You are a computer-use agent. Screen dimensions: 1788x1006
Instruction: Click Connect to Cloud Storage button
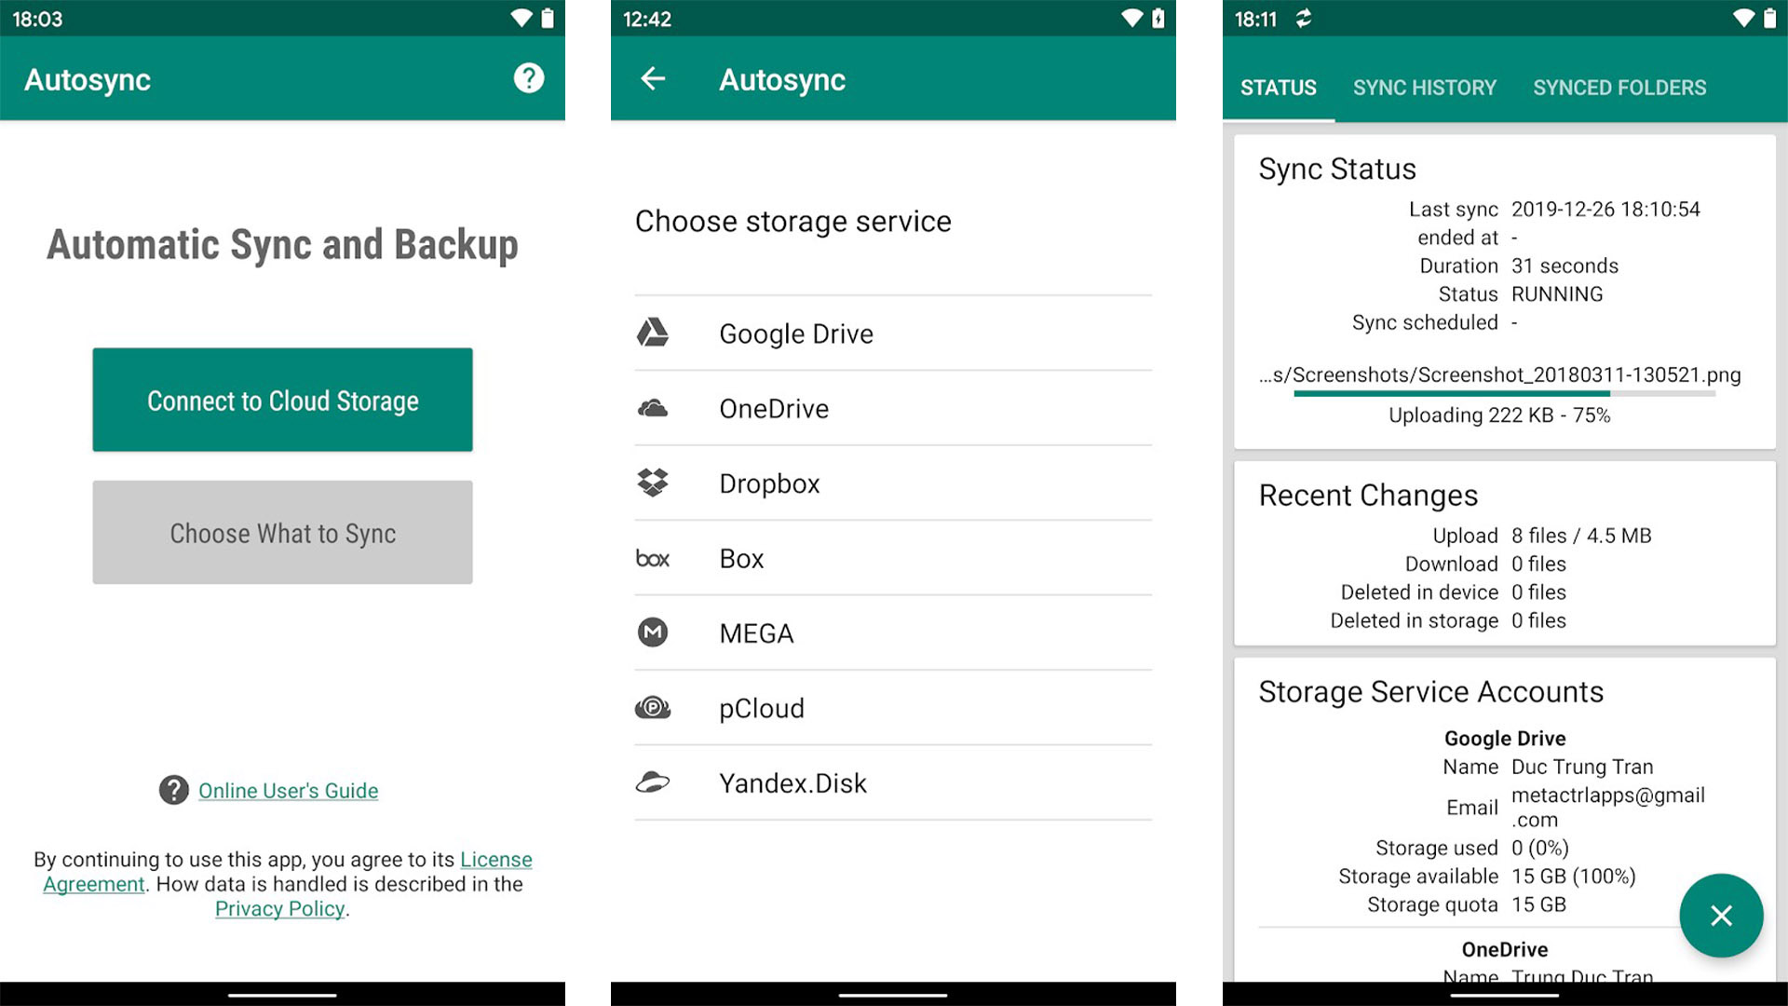(282, 400)
